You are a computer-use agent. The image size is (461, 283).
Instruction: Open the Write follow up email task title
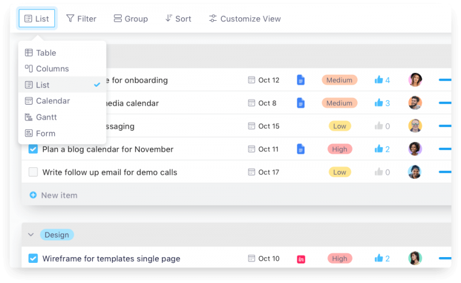109,172
